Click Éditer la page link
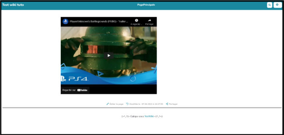This screenshot has width=284, height=135. coord(115,104)
